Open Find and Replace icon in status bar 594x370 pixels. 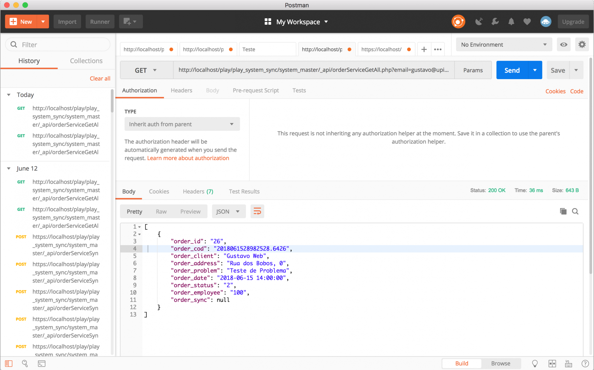click(x=25, y=364)
